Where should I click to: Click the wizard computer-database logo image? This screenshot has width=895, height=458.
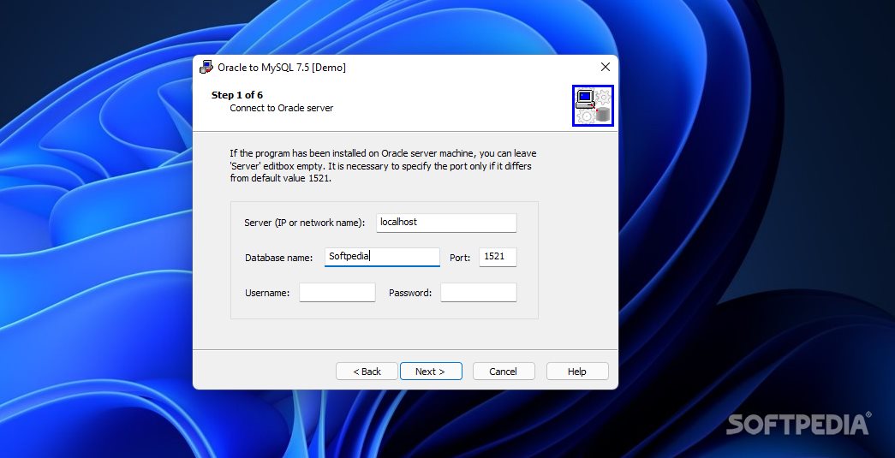(x=593, y=105)
